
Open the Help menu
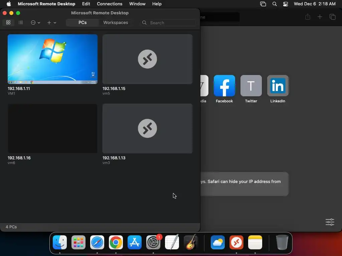[x=157, y=4]
